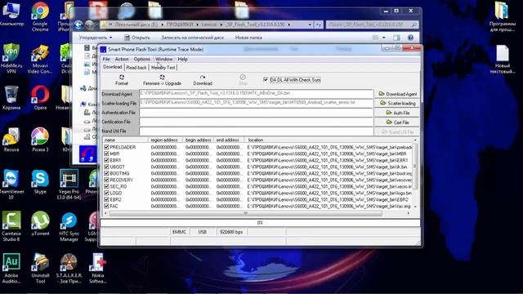Click the Auth File button
This screenshot has width=523, height=294.
coord(397,113)
